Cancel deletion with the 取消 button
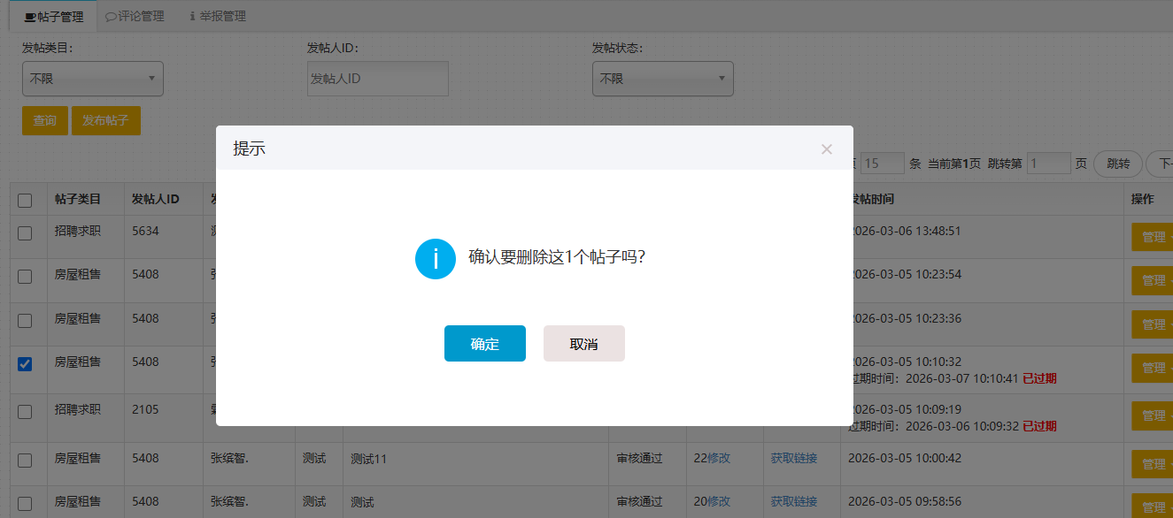 pyautogui.click(x=583, y=344)
